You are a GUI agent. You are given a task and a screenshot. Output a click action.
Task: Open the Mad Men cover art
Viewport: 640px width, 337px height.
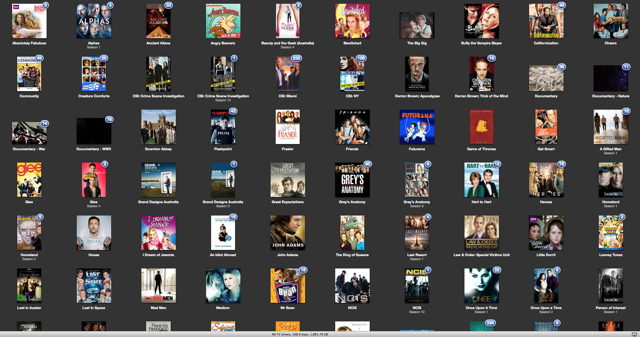pyautogui.click(x=158, y=286)
